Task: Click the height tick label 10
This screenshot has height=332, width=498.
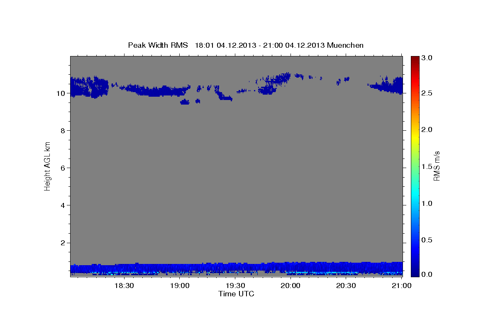Action: pyautogui.click(x=60, y=93)
